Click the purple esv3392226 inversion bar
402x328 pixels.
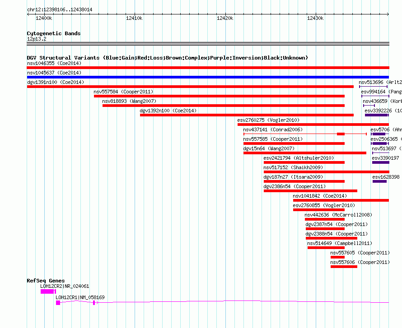point(377,115)
